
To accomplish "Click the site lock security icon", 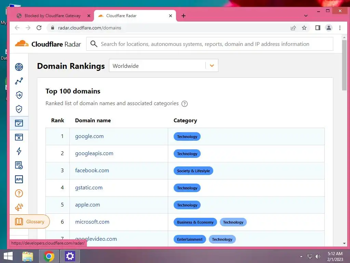I will click(53, 28).
